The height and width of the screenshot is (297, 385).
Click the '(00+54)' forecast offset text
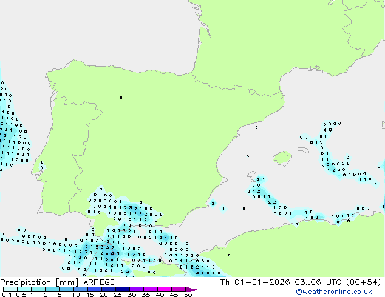coord(363,282)
